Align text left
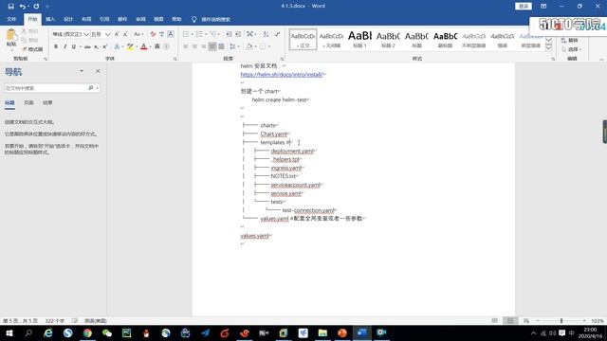The height and width of the screenshot is (341, 607). 186,46
